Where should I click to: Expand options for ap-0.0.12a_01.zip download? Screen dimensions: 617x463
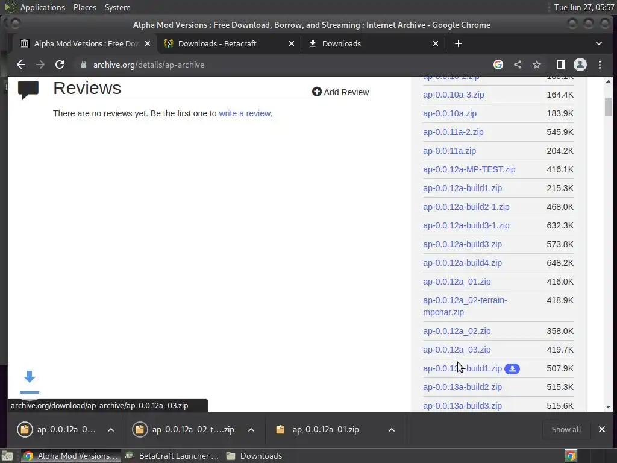(392, 430)
